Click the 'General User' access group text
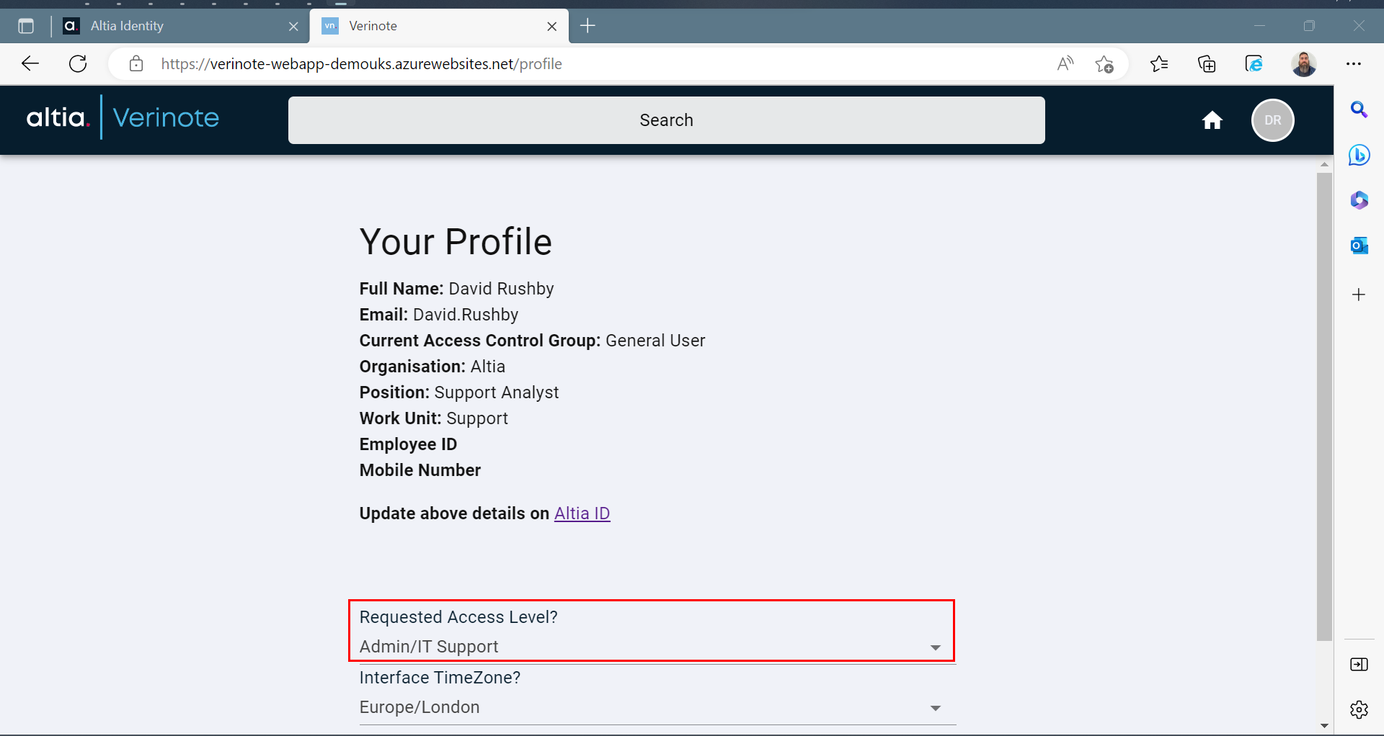Viewport: 1384px width, 736px height. point(655,341)
